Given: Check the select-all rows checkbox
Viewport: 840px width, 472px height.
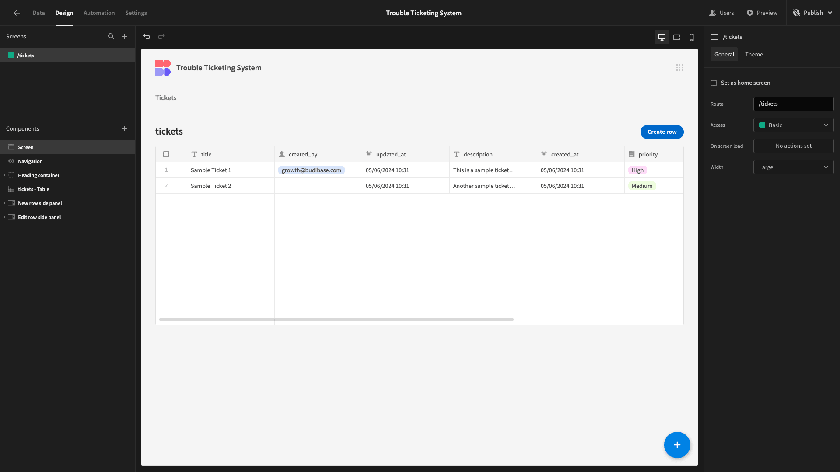Looking at the screenshot, I should (x=166, y=154).
